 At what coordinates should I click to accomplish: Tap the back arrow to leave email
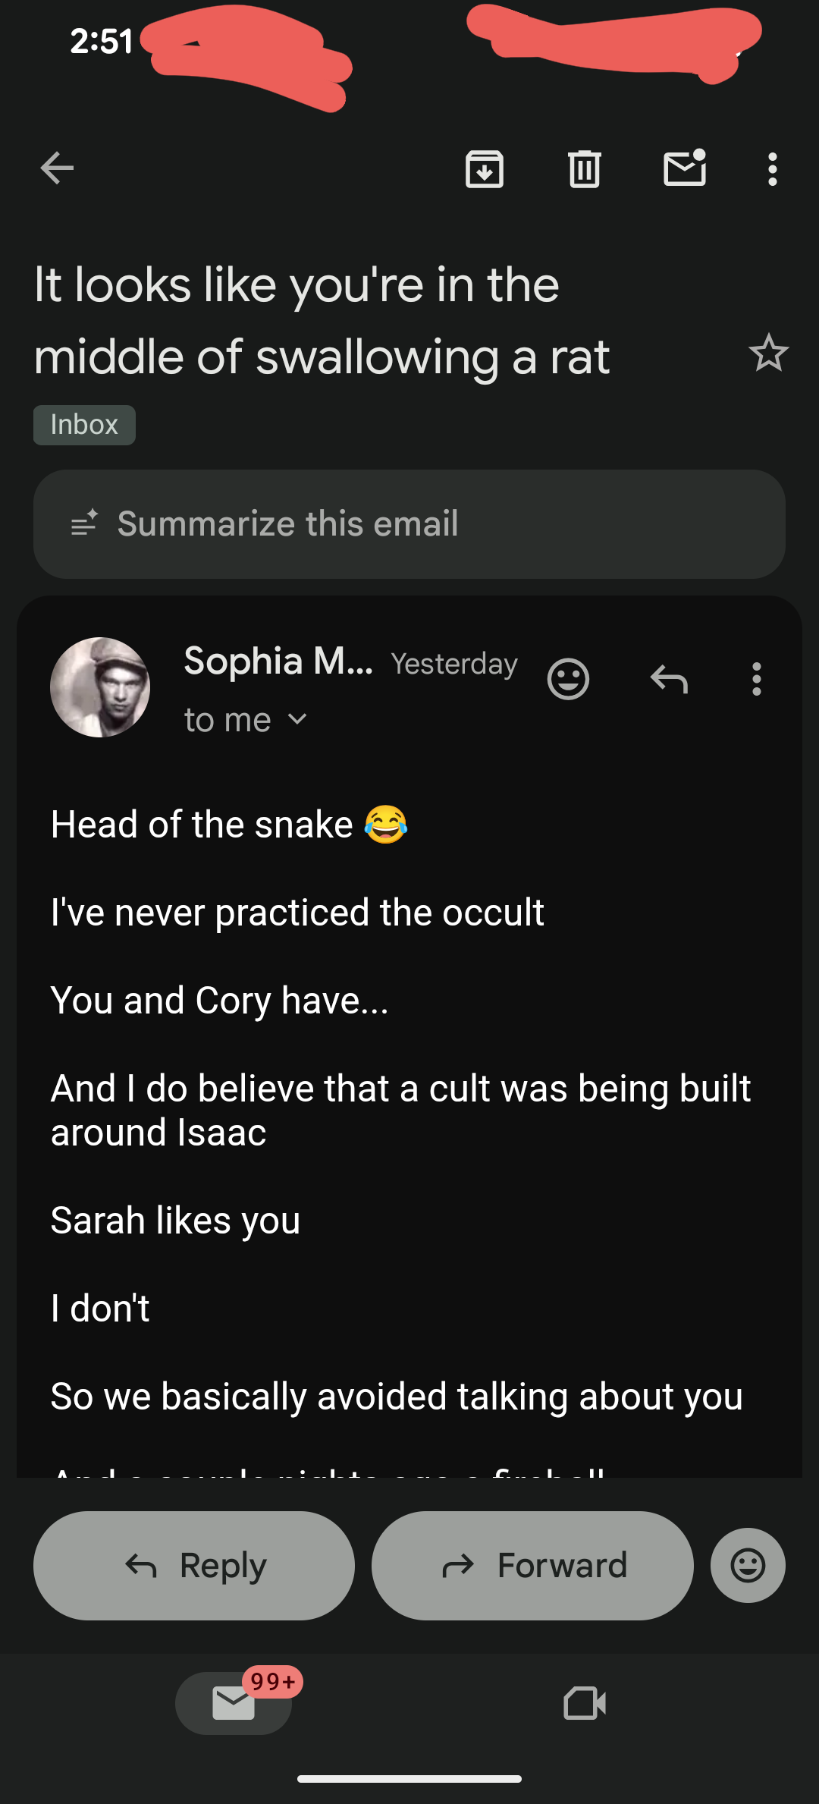click(x=57, y=168)
